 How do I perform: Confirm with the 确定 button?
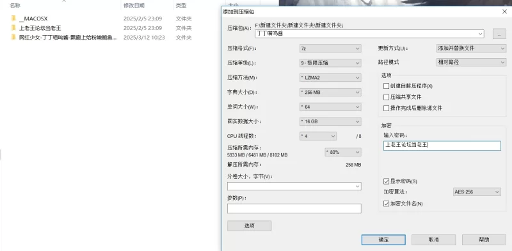(383, 240)
